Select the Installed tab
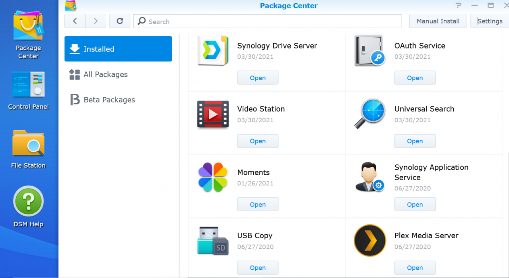 point(118,49)
